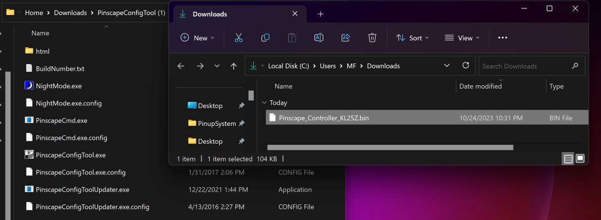The width and height of the screenshot is (601, 220).
Task: Switch to details view layout icon
Action: click(x=568, y=159)
